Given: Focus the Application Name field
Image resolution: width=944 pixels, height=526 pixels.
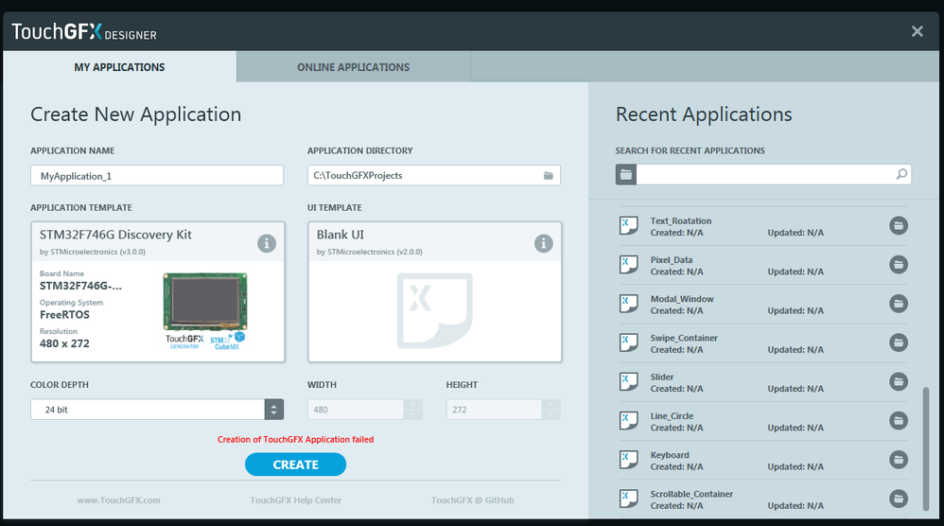Looking at the screenshot, I should 157,176.
